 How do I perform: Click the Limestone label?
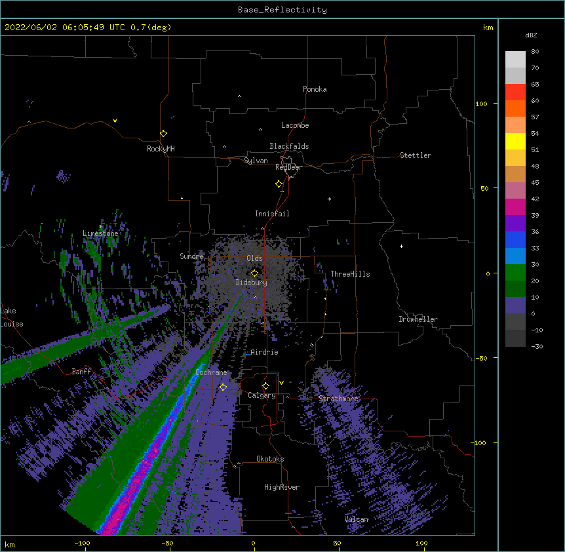click(x=100, y=233)
